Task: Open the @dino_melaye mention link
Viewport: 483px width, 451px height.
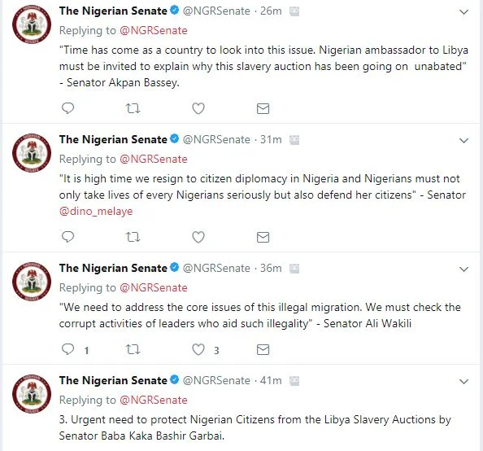Action: [x=96, y=212]
